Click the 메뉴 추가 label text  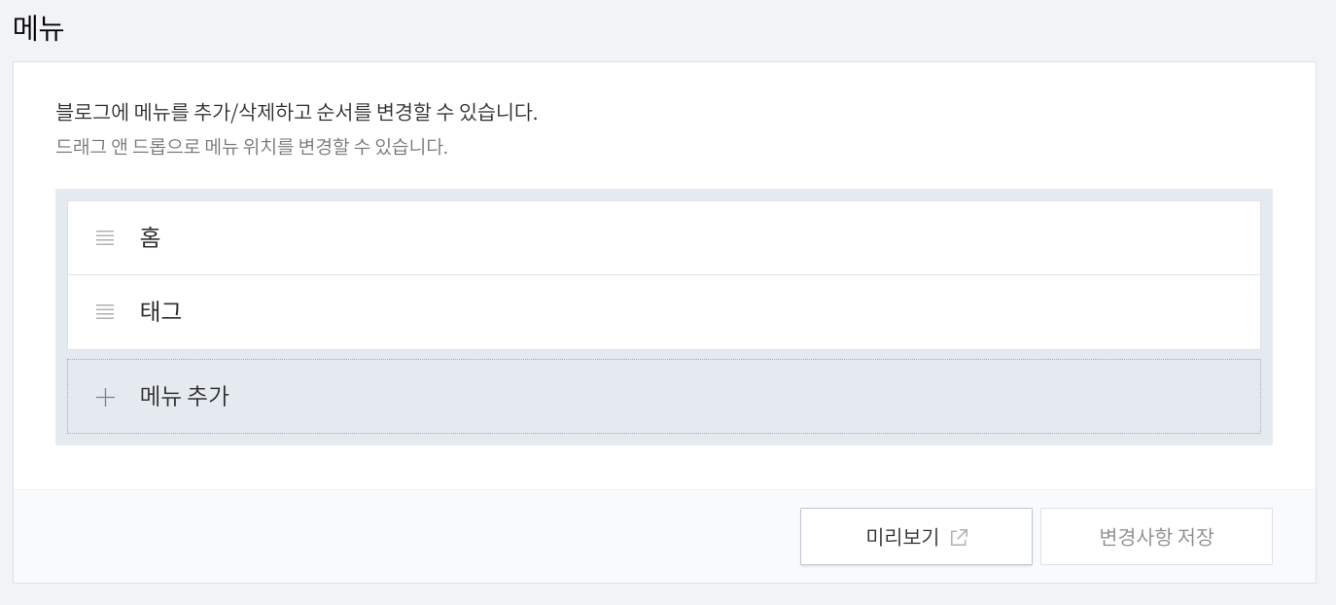click(x=184, y=396)
